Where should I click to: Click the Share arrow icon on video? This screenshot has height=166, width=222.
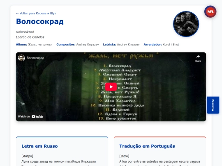[x=198, y=57]
